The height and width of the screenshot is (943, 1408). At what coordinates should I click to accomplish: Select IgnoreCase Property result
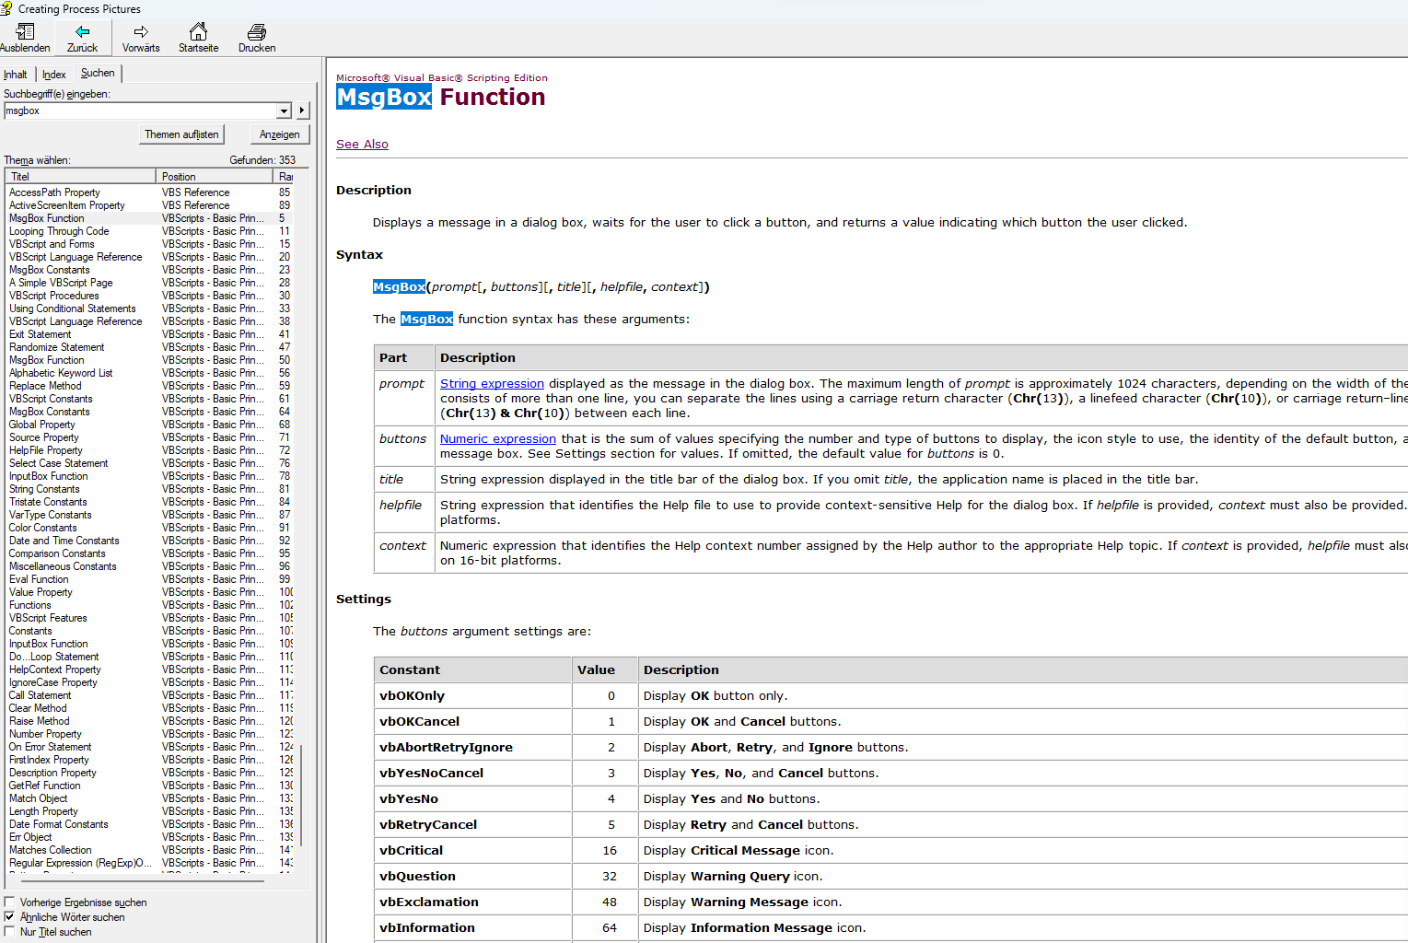click(x=52, y=682)
